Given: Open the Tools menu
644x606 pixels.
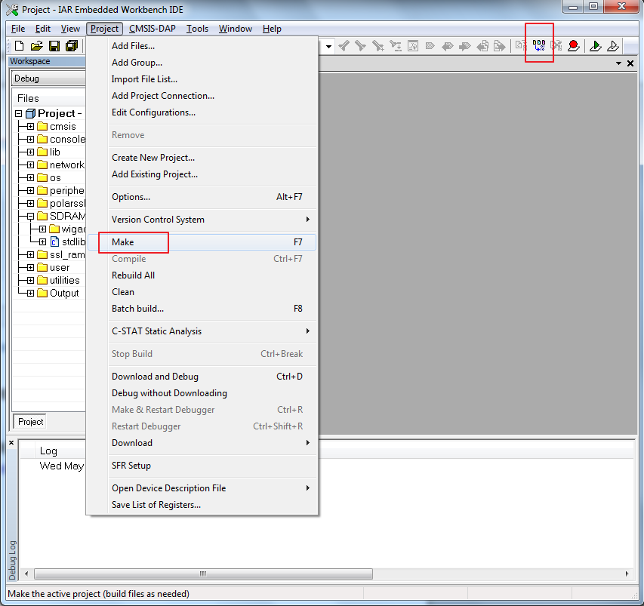Looking at the screenshot, I should click(x=197, y=29).
